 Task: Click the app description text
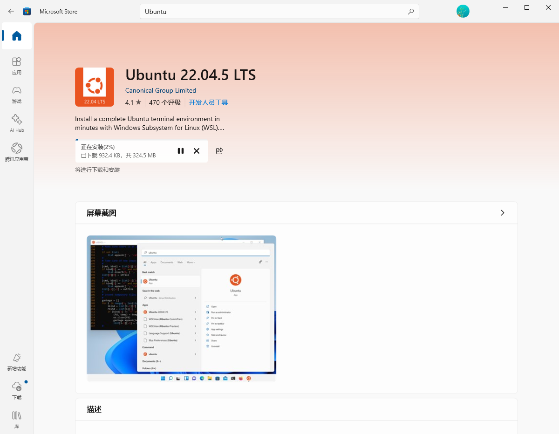coord(150,123)
